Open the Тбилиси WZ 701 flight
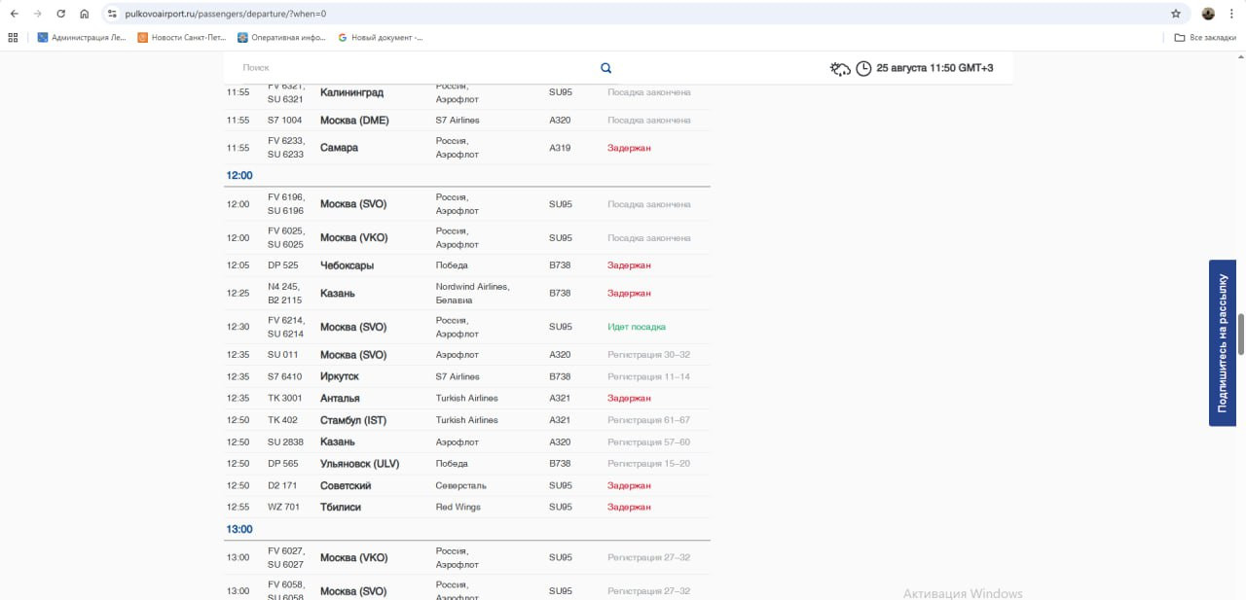The width and height of the screenshot is (1246, 600). coord(340,507)
